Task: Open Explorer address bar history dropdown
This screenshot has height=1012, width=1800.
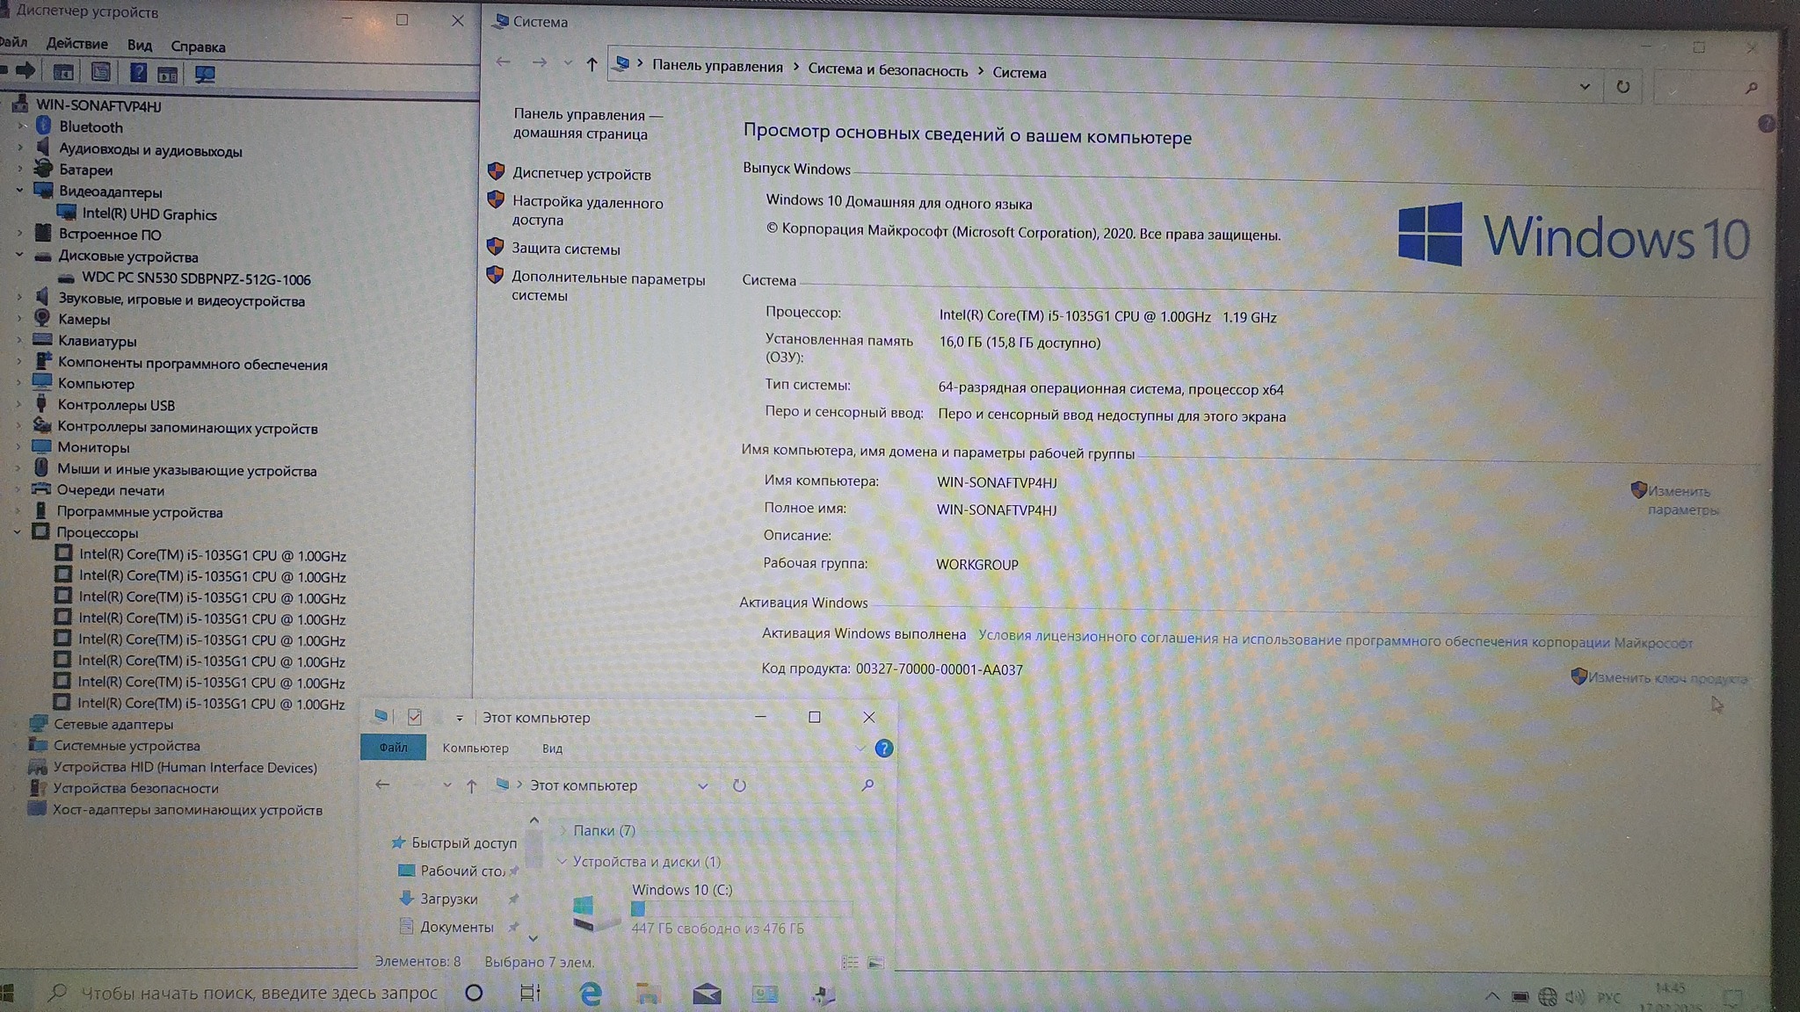Action: (702, 785)
